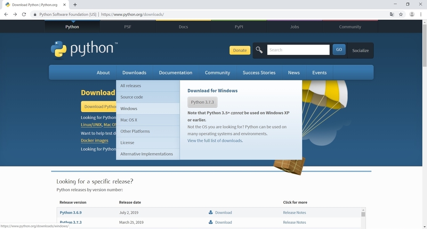Image resolution: width=427 pixels, height=229 pixels.
Task: Open the Docker images link
Action: coord(95,140)
